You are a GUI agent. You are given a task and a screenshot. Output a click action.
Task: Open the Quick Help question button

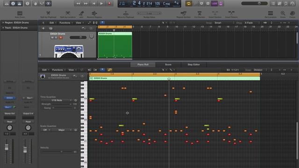point(28,3)
